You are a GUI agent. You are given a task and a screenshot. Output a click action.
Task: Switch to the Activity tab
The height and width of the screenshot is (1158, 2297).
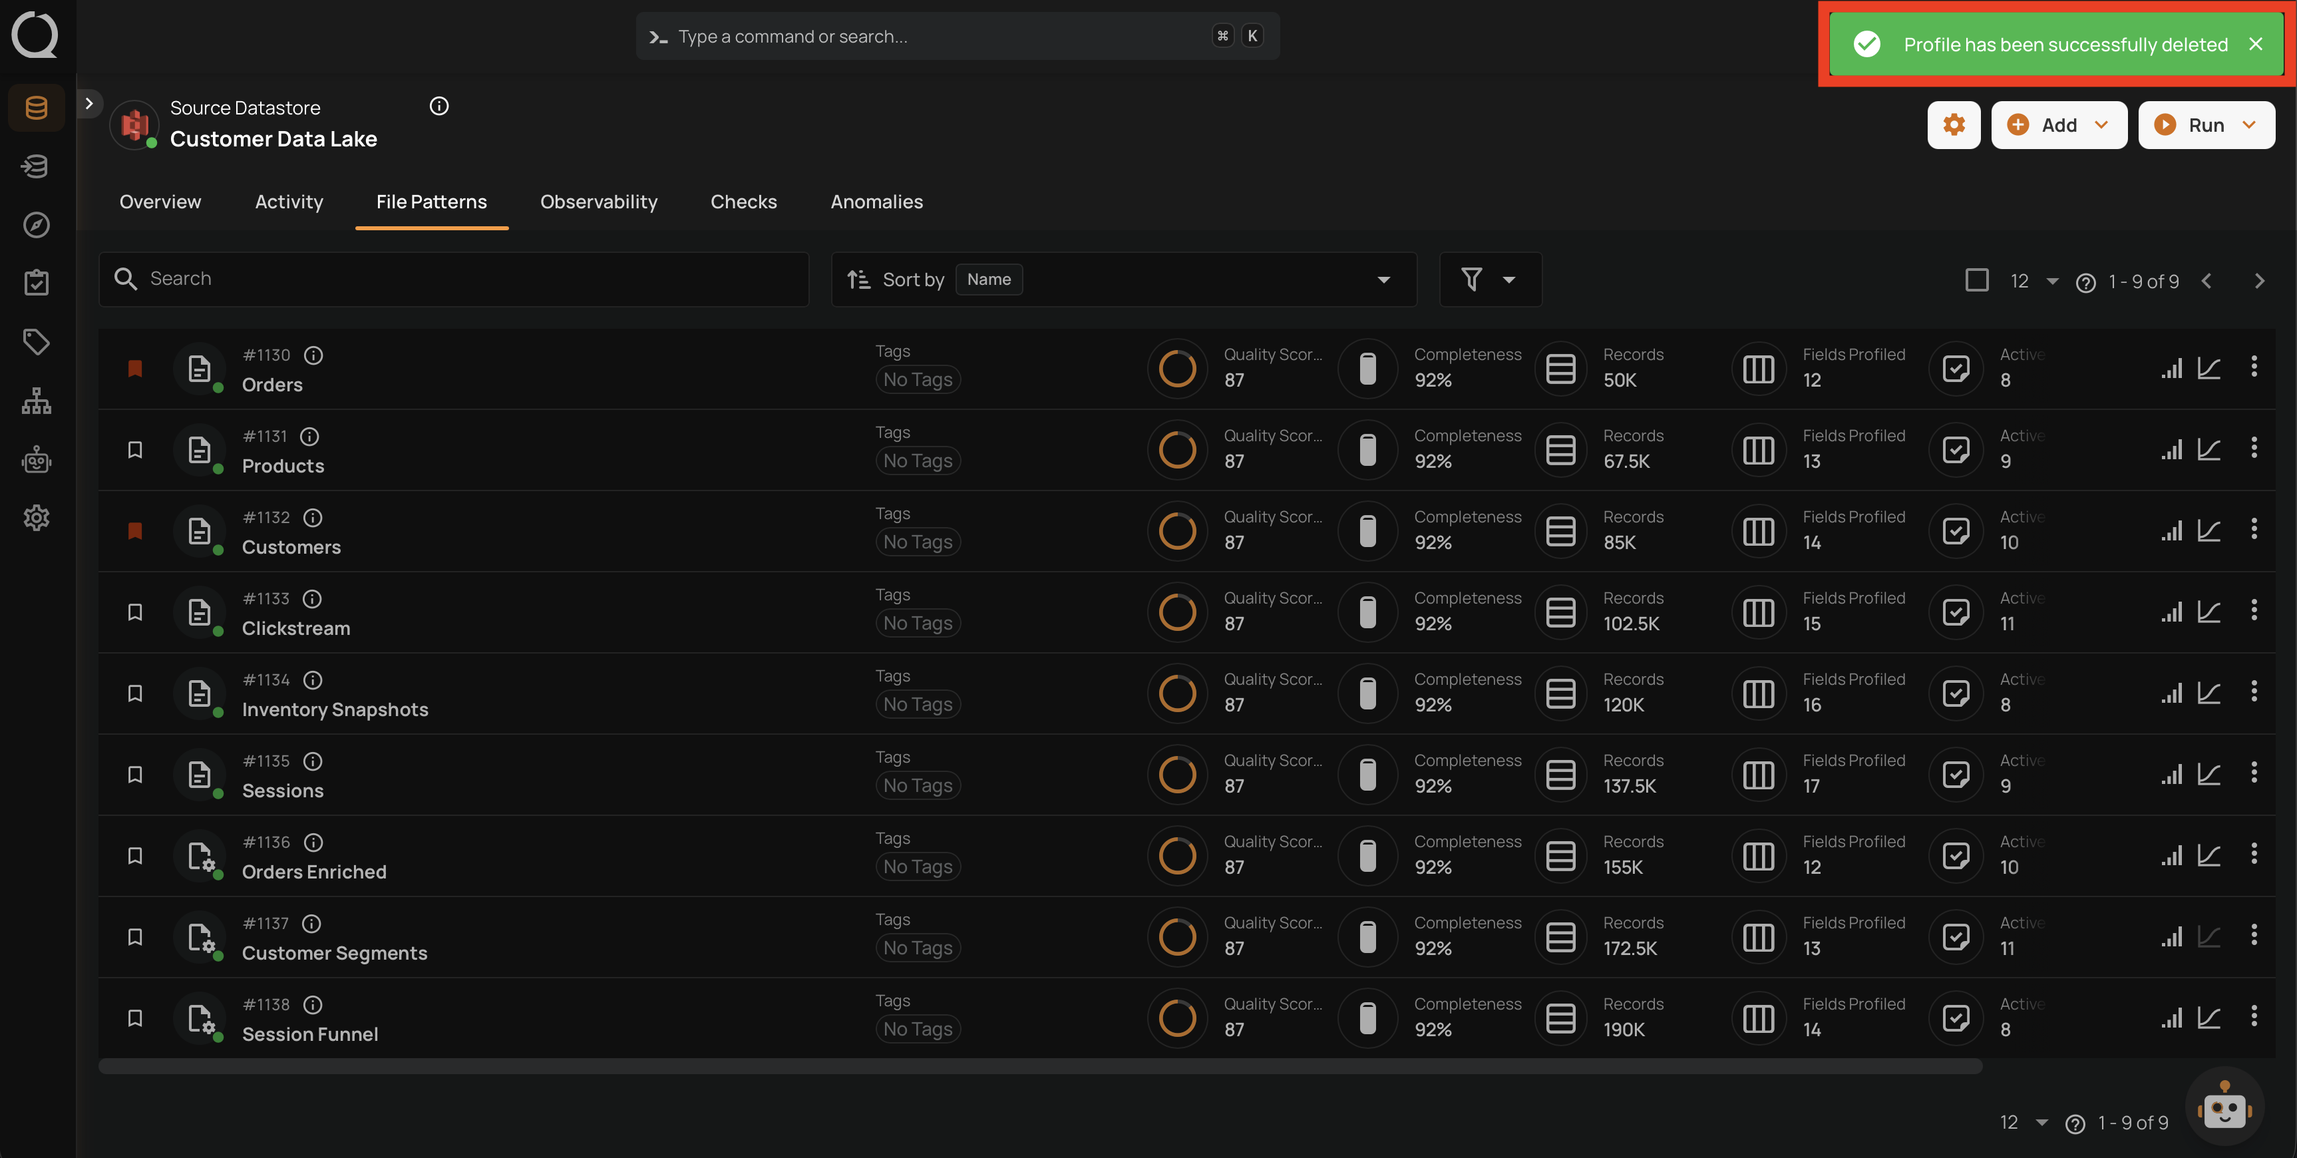pos(289,202)
